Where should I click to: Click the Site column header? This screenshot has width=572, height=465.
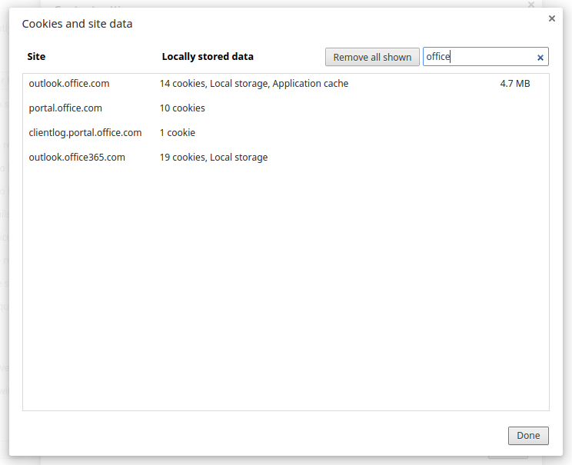(36, 57)
